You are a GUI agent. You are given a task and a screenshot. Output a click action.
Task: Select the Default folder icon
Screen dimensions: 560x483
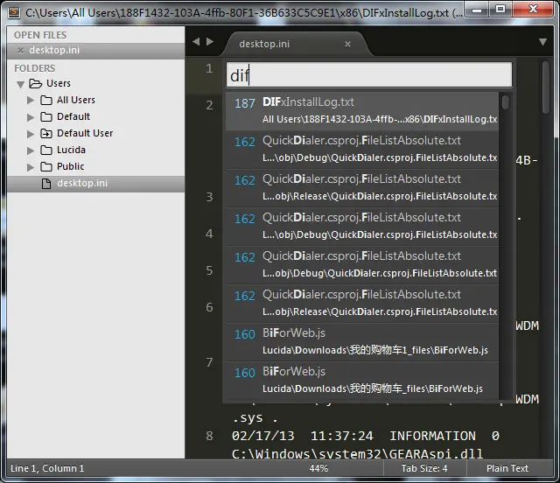[46, 117]
